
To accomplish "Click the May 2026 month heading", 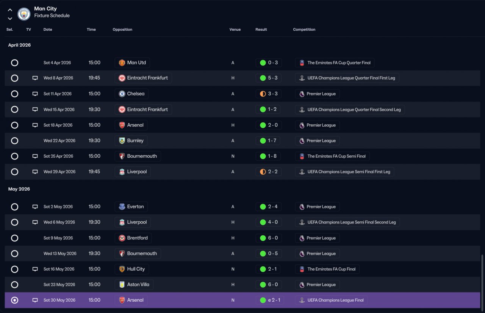I will 19,189.
